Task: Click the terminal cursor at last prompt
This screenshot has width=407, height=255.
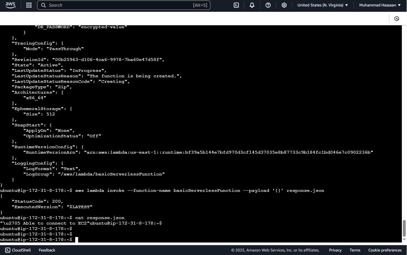Action: (77, 240)
